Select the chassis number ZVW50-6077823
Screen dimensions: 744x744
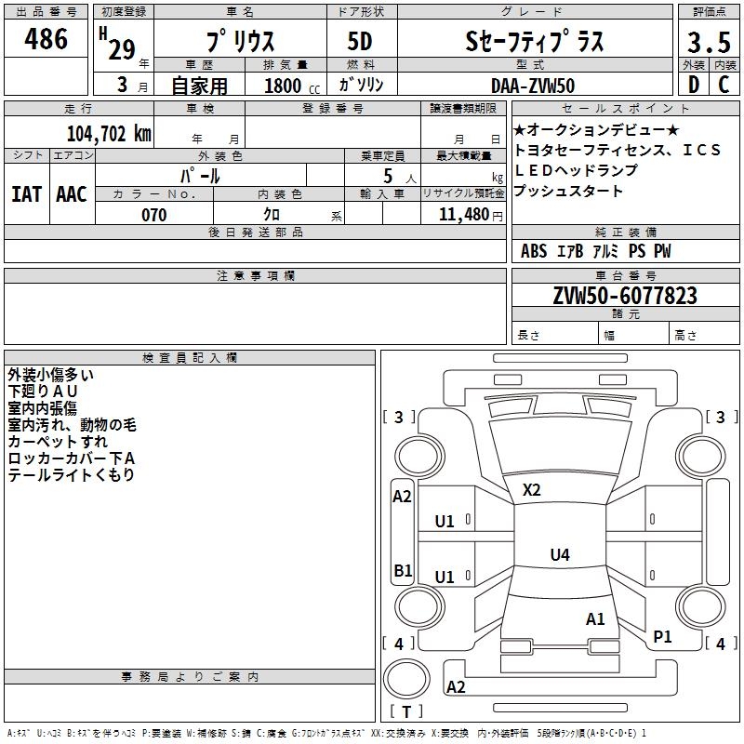coord(625,296)
